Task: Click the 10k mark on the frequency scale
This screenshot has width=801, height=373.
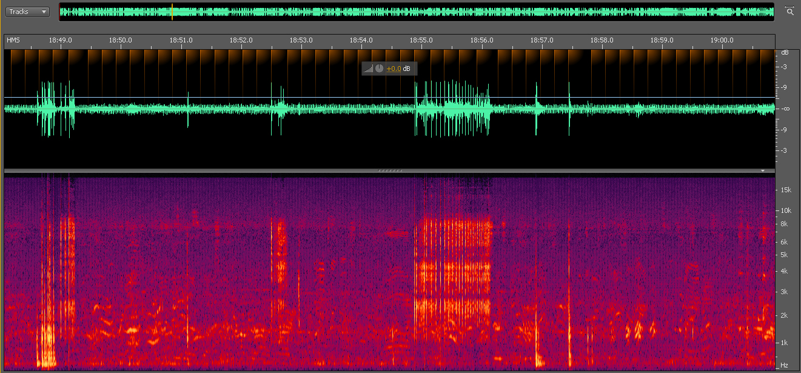Action: point(785,210)
